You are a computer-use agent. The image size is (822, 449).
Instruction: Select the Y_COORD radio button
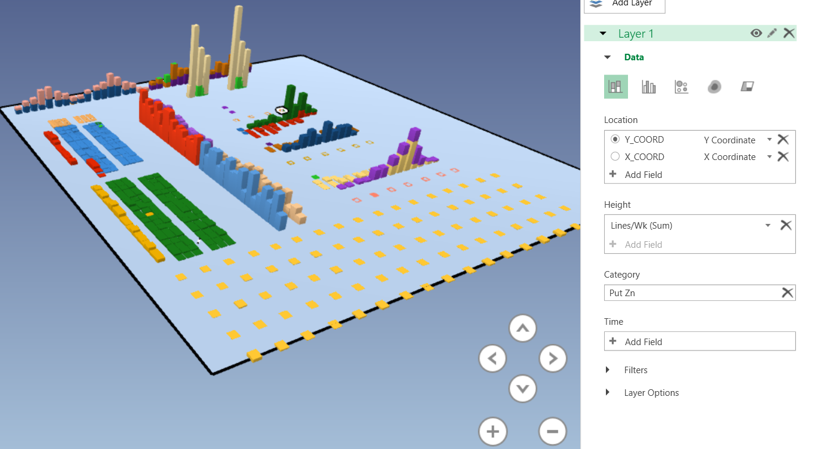[615, 139]
